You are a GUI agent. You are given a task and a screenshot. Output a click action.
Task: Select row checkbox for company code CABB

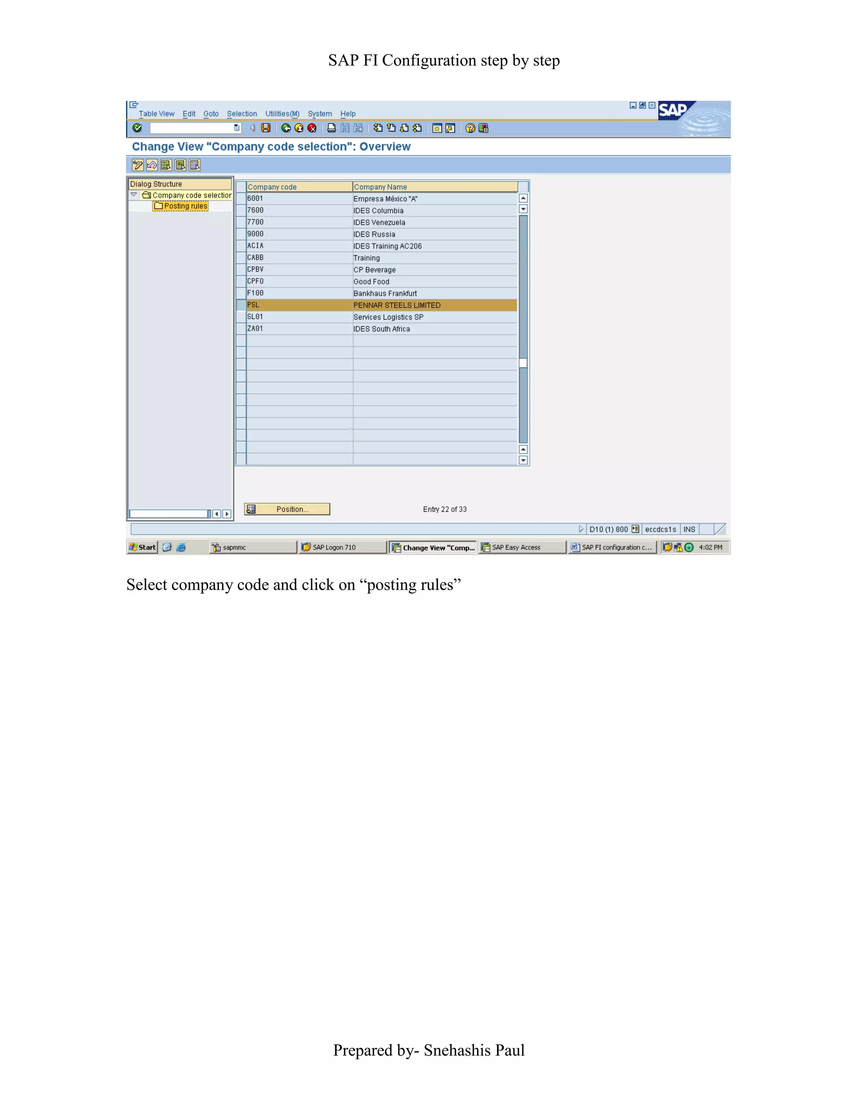tap(241, 258)
